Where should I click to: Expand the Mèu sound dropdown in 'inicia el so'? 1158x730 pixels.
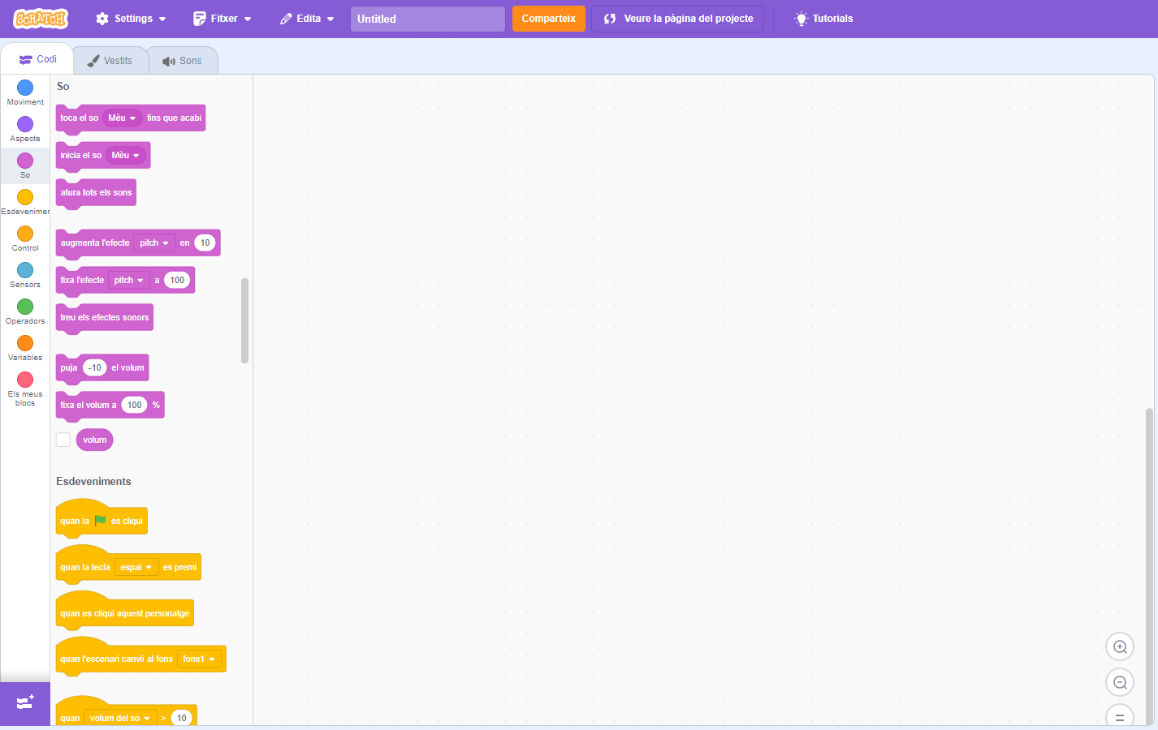click(x=126, y=155)
